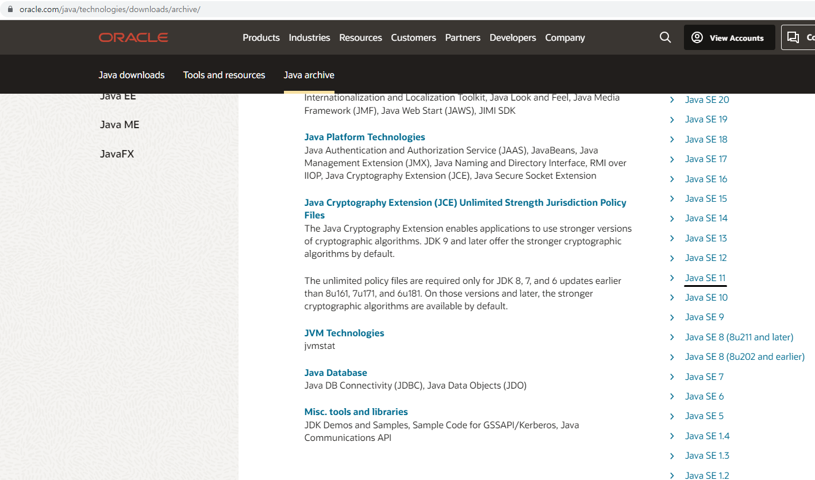Open the Java SE 1.4 archive link

tap(708, 436)
